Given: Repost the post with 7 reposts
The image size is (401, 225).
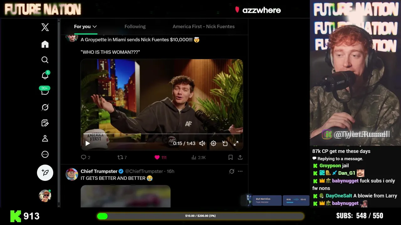Looking at the screenshot, I should click(x=122, y=157).
